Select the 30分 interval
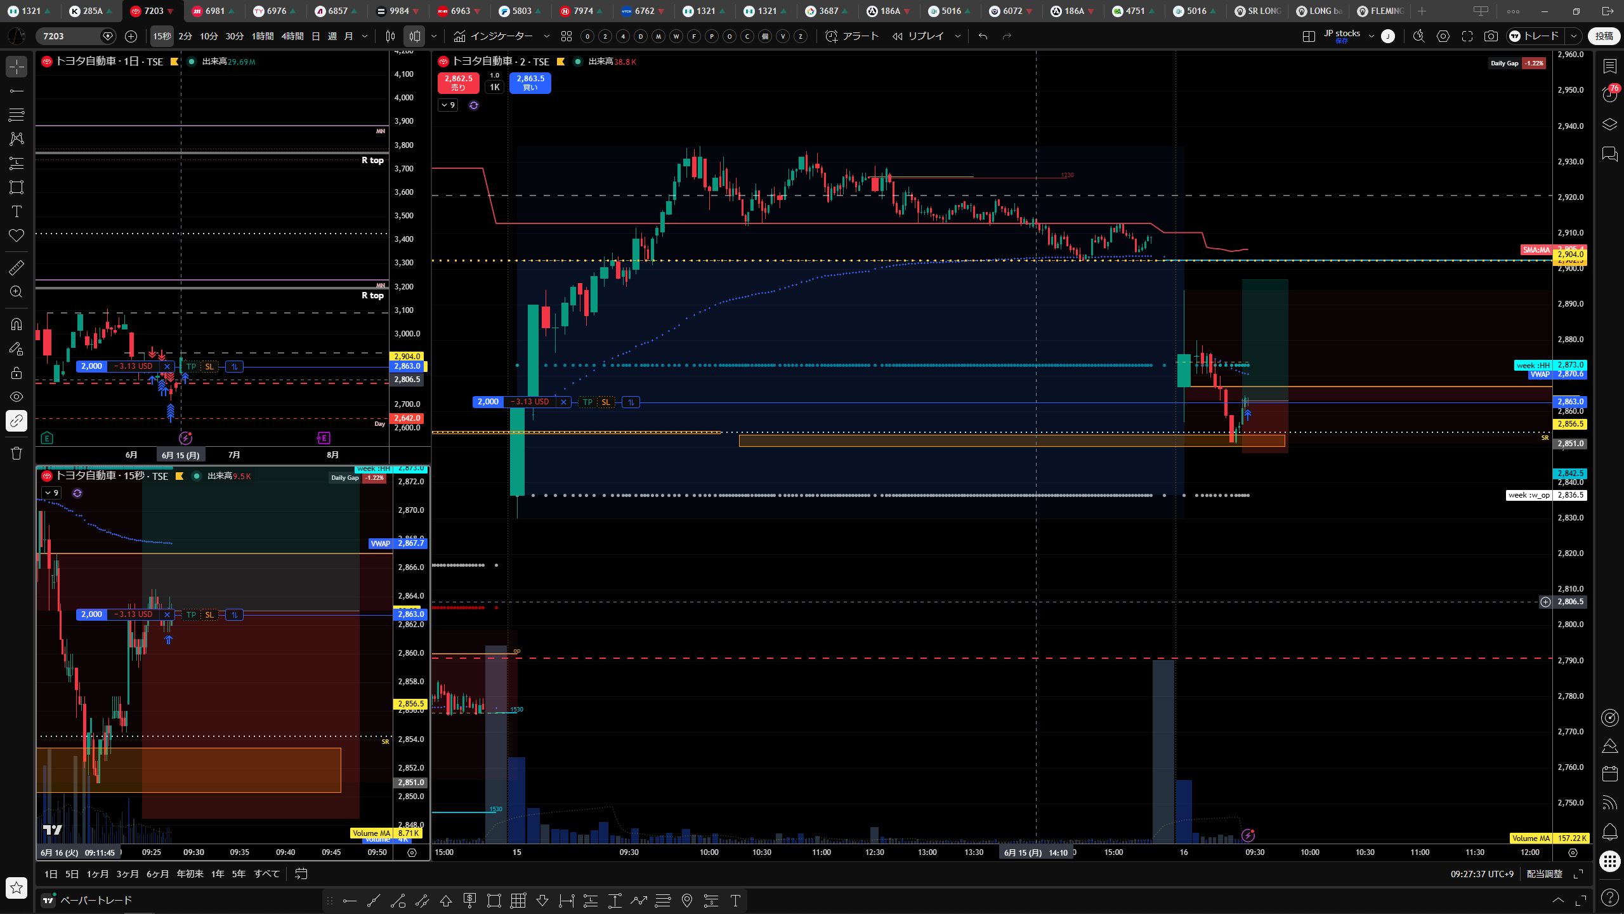 (x=235, y=36)
